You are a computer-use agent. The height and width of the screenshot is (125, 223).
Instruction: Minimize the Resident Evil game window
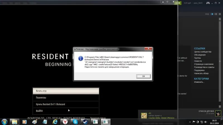[x=163, y=2]
